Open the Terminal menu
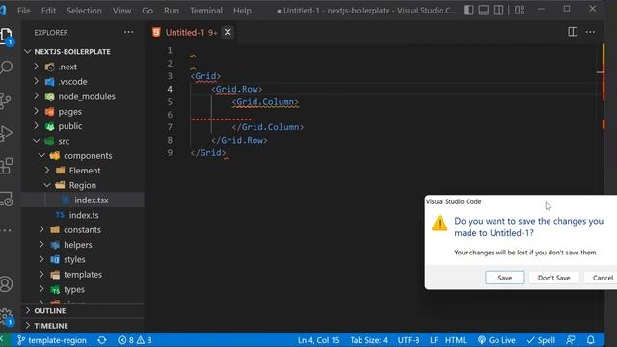 click(206, 11)
